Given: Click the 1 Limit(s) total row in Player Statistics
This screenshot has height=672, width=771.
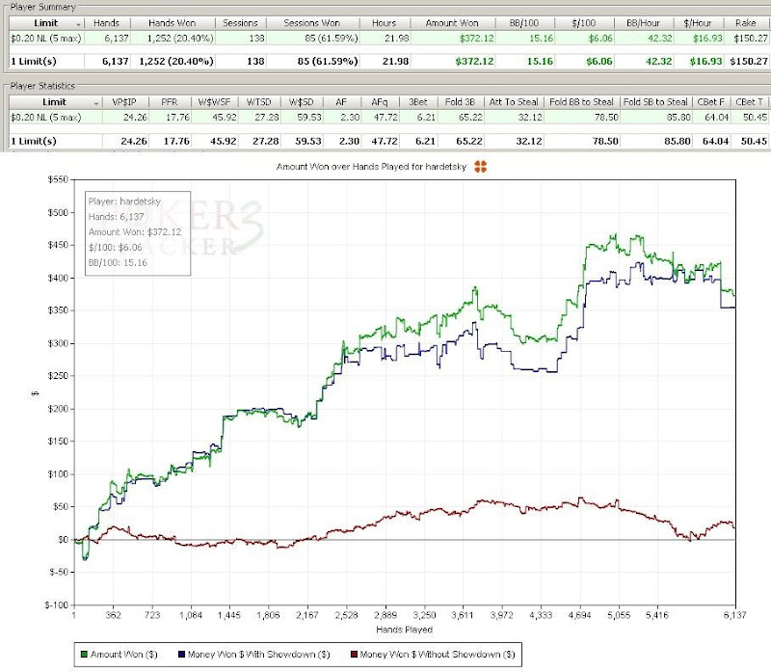Looking at the screenshot, I should pos(388,141).
